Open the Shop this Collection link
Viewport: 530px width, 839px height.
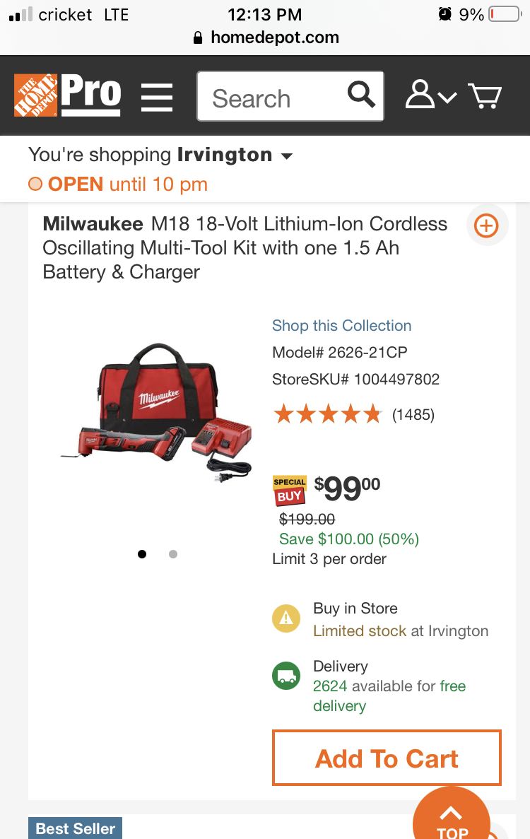[x=341, y=326]
